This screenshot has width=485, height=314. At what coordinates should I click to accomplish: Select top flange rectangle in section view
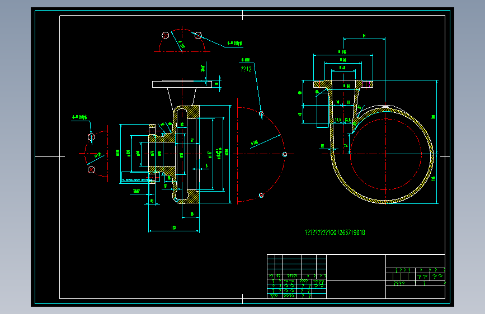pyautogui.click(x=182, y=84)
